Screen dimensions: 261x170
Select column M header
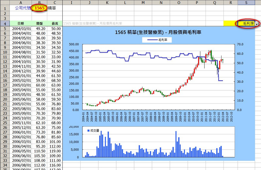pos(143,2)
